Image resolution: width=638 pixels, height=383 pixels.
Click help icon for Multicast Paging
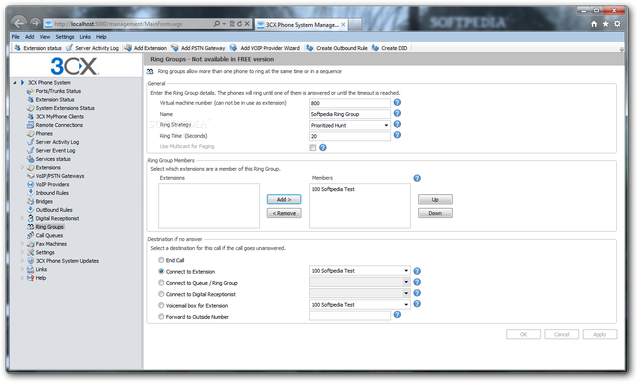[x=323, y=148]
